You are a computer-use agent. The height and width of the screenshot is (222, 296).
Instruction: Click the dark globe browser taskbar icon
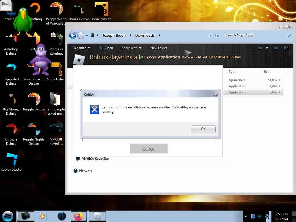[62, 216]
